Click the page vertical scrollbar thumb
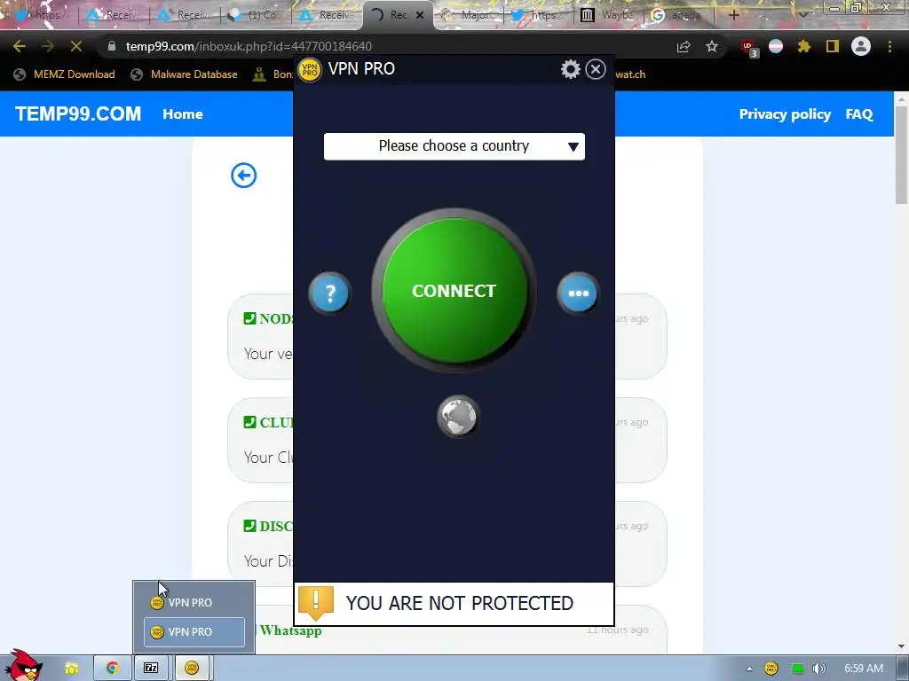The image size is (909, 681). (x=902, y=155)
